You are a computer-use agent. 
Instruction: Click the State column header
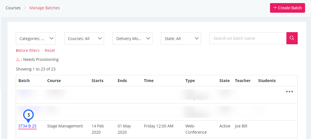224,81
